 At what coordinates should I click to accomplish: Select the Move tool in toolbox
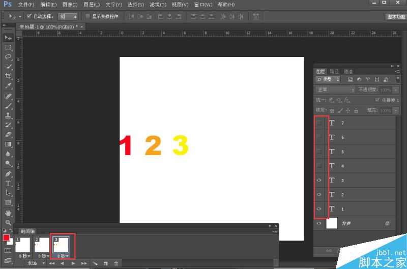coord(8,38)
